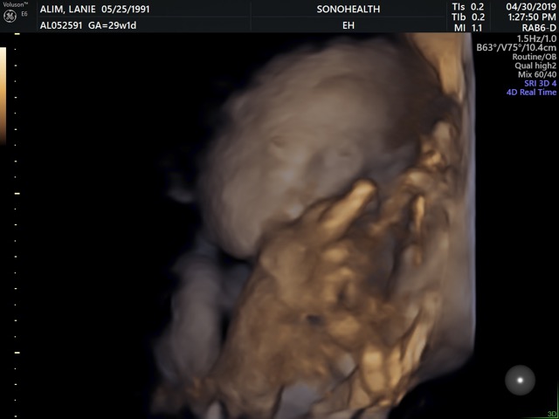Click the "TIb 0.2" thermal index
This screenshot has height=419, width=559.
(468, 17)
